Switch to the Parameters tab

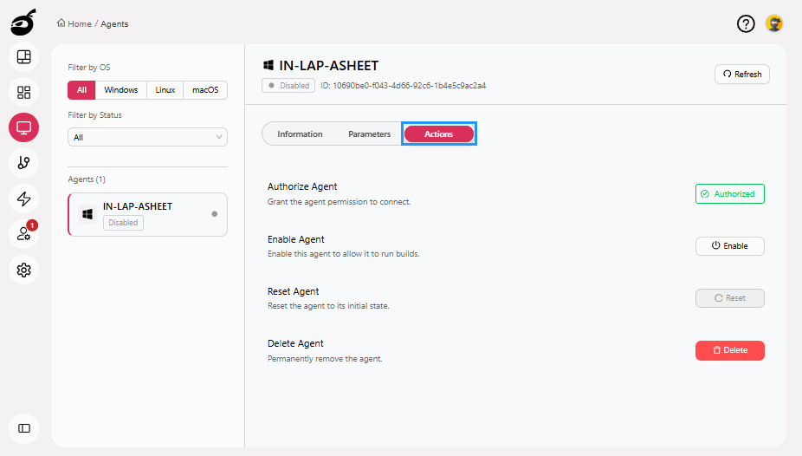369,134
